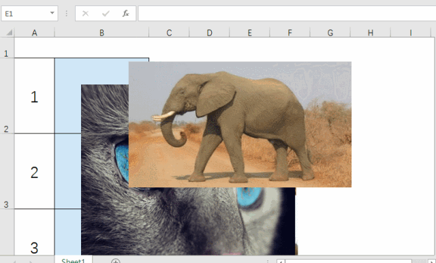Image resolution: width=436 pixels, height=263 pixels.
Task: Select column H header
Action: pyautogui.click(x=371, y=33)
